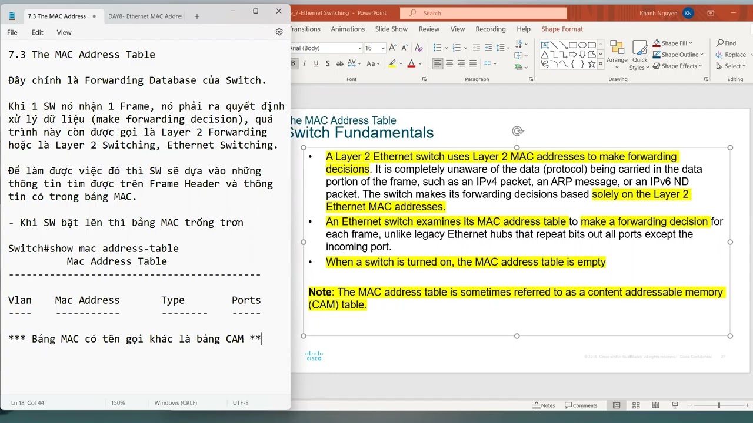Image resolution: width=753 pixels, height=423 pixels.
Task: Select Text Box shape in shapes gallery
Action: click(x=545, y=45)
